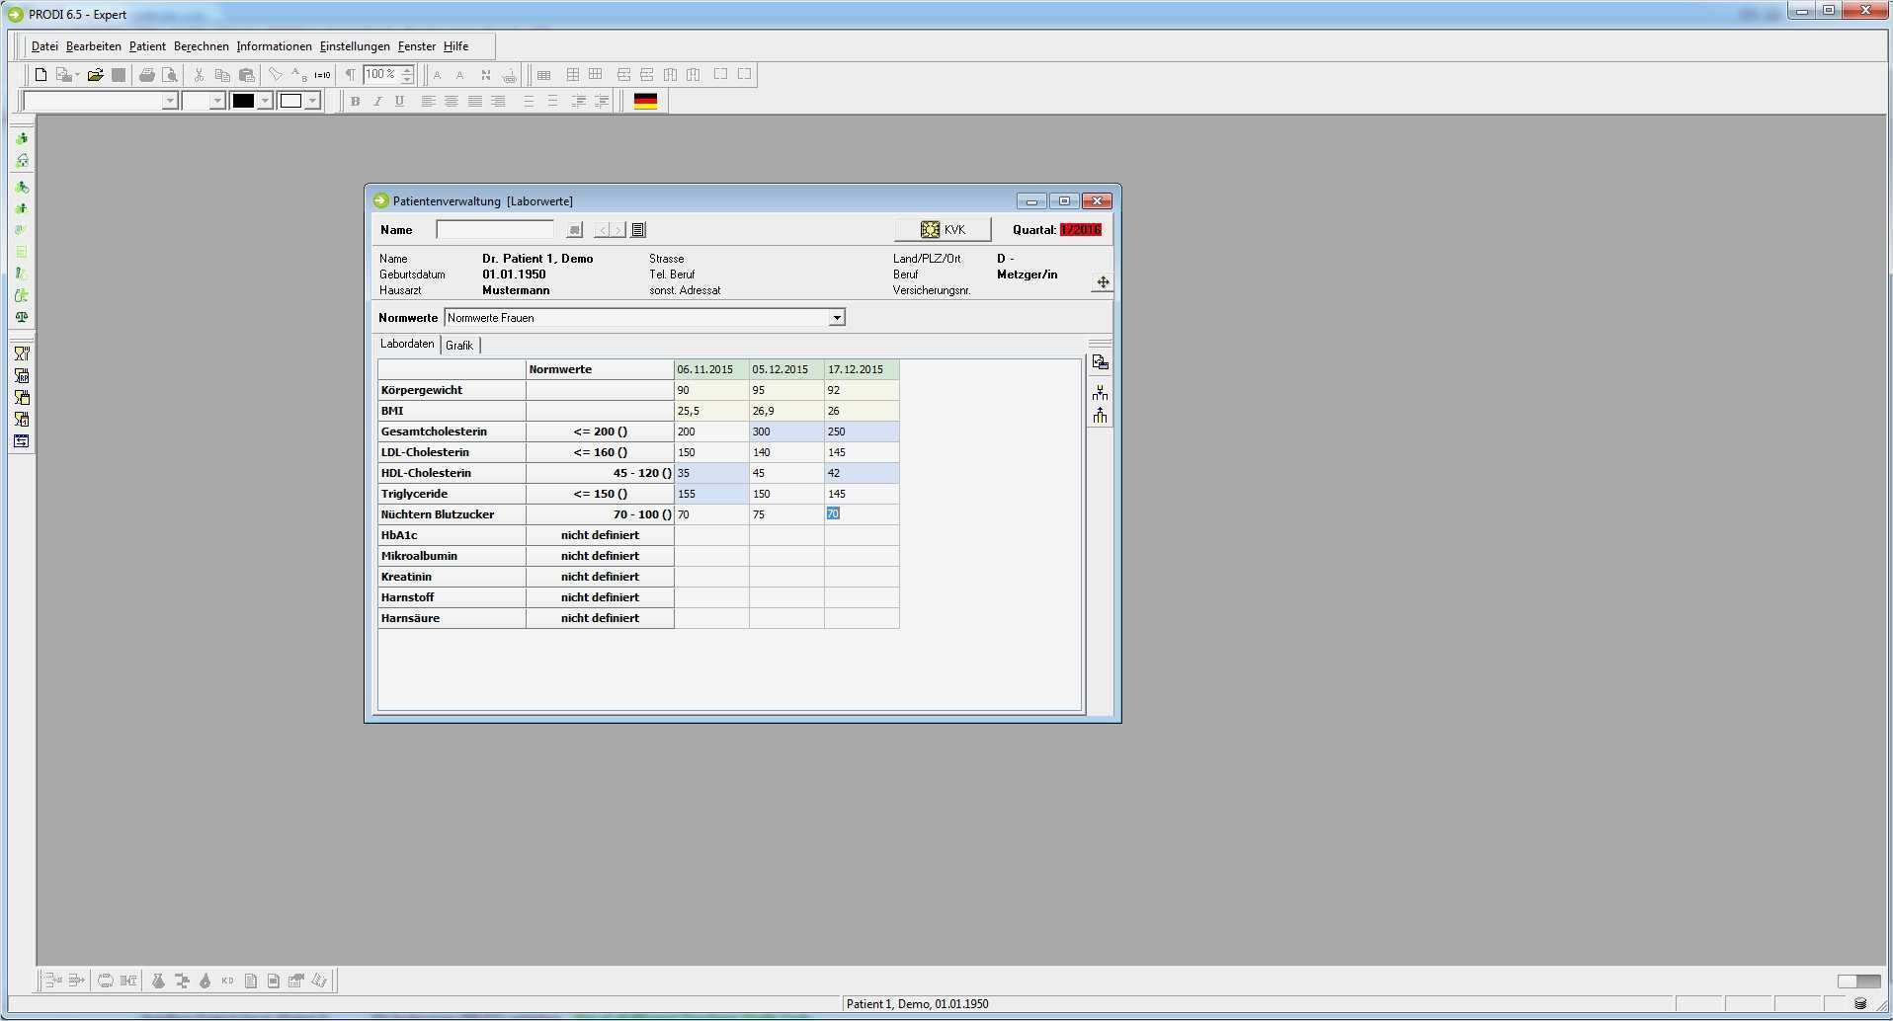The image size is (1893, 1021).
Task: Open the Berechnen menu
Action: click(x=201, y=46)
